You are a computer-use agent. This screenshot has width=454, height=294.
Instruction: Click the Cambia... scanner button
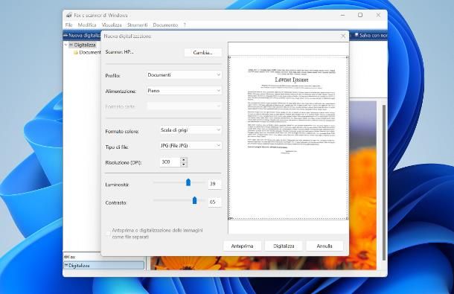coord(202,53)
